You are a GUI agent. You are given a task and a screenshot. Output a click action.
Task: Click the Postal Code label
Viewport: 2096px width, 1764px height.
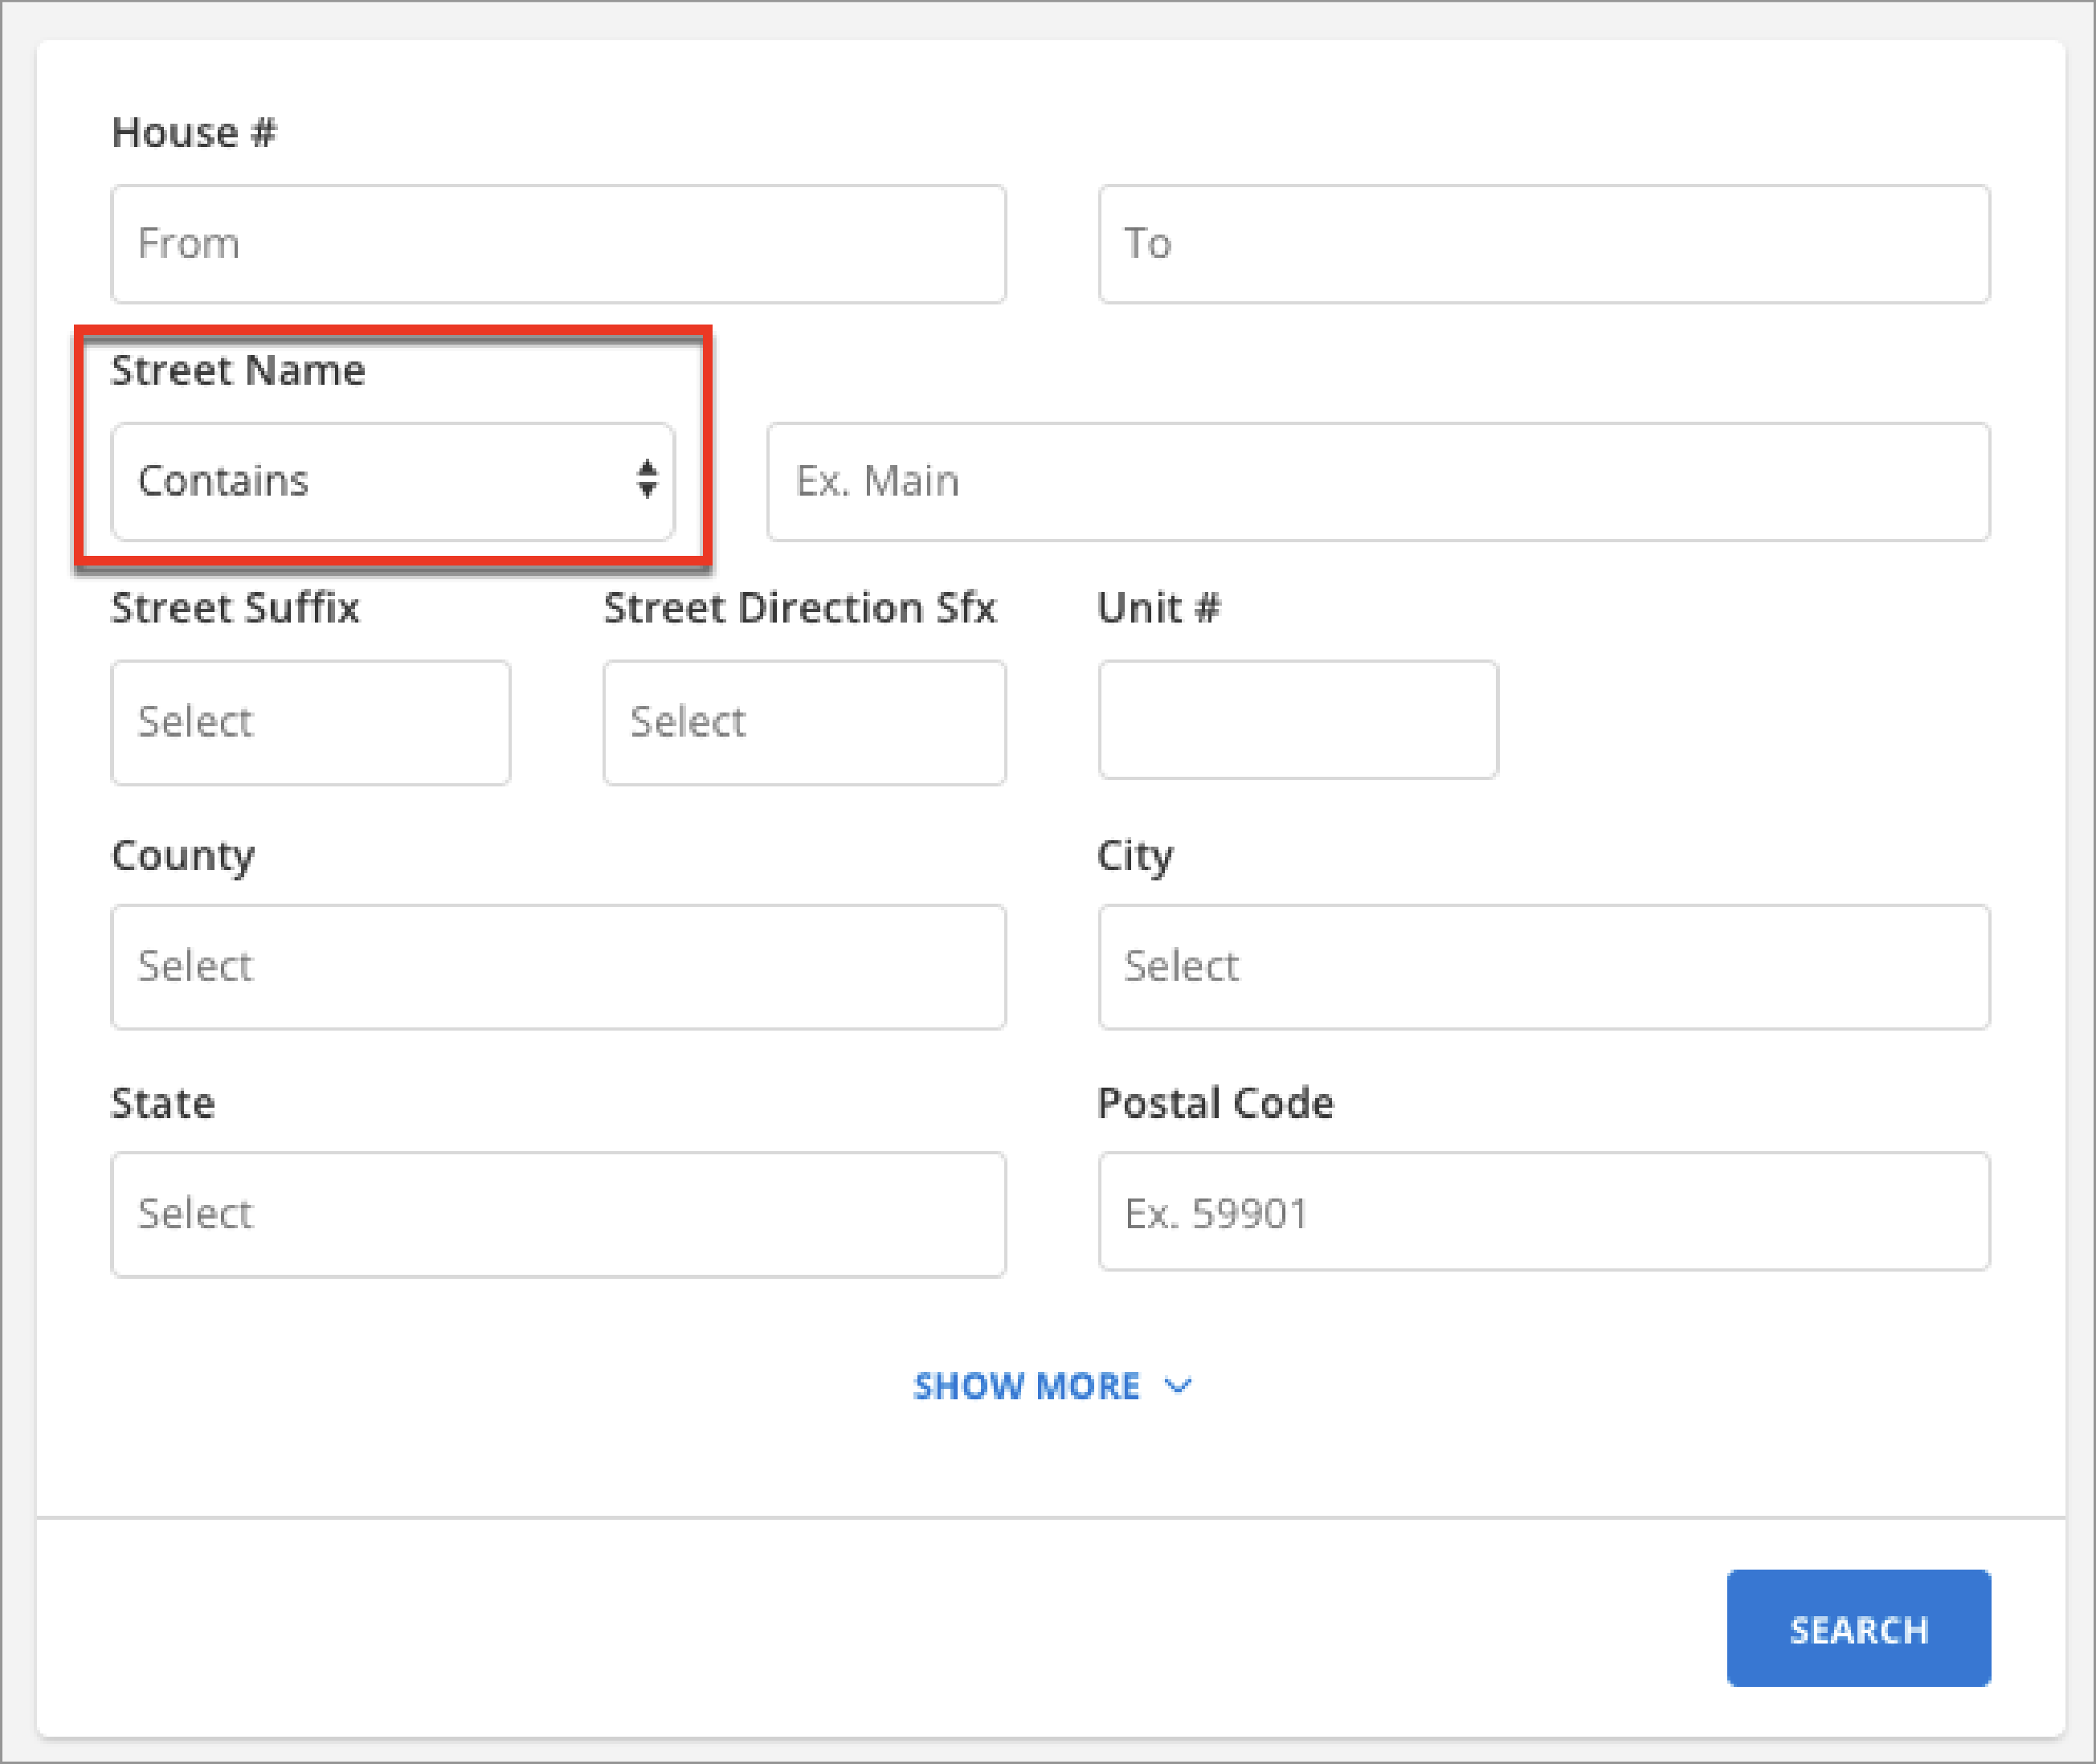click(1215, 1103)
